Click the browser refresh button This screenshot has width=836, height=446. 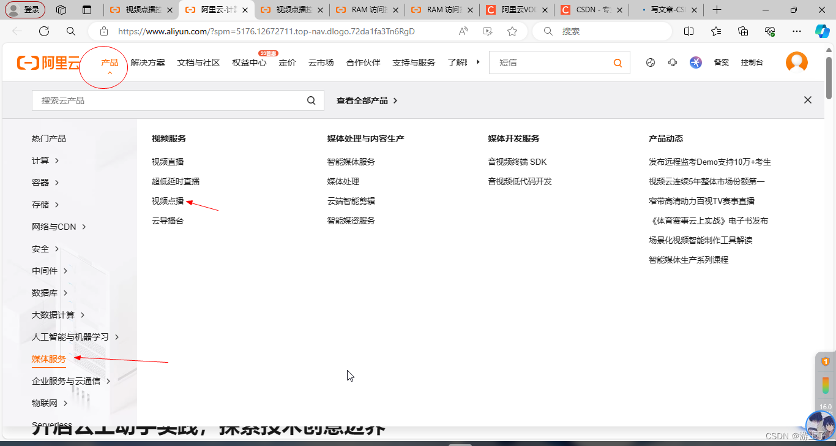pyautogui.click(x=43, y=31)
